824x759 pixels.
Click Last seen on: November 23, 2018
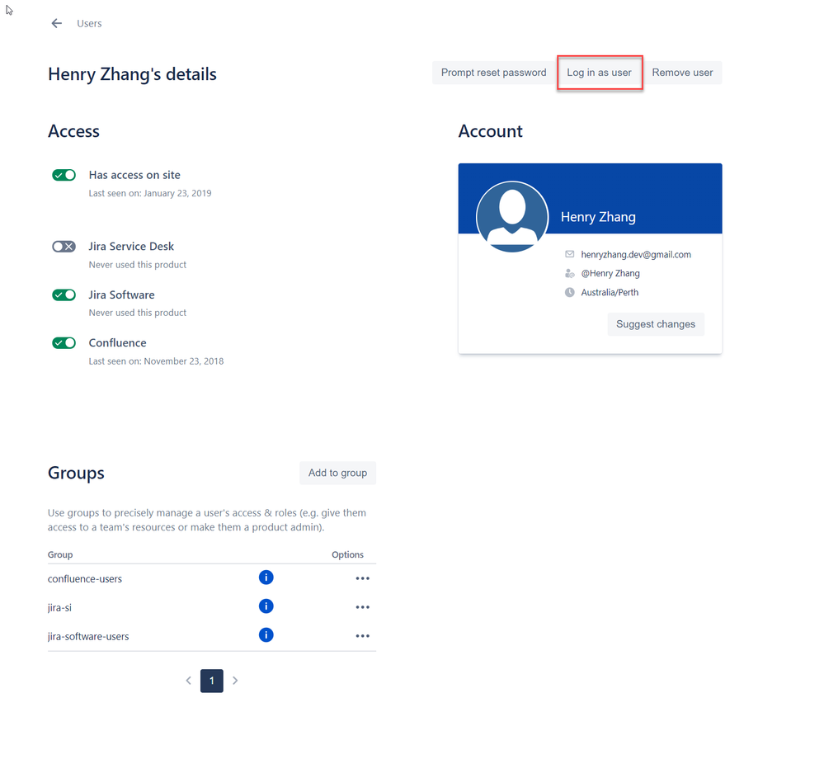tap(156, 361)
